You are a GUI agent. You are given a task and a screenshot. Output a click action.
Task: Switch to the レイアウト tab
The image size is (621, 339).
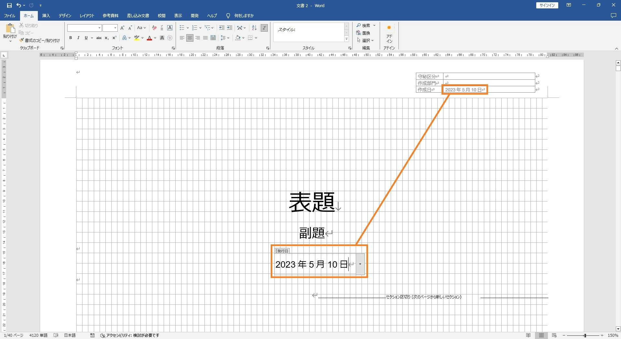(x=87, y=15)
